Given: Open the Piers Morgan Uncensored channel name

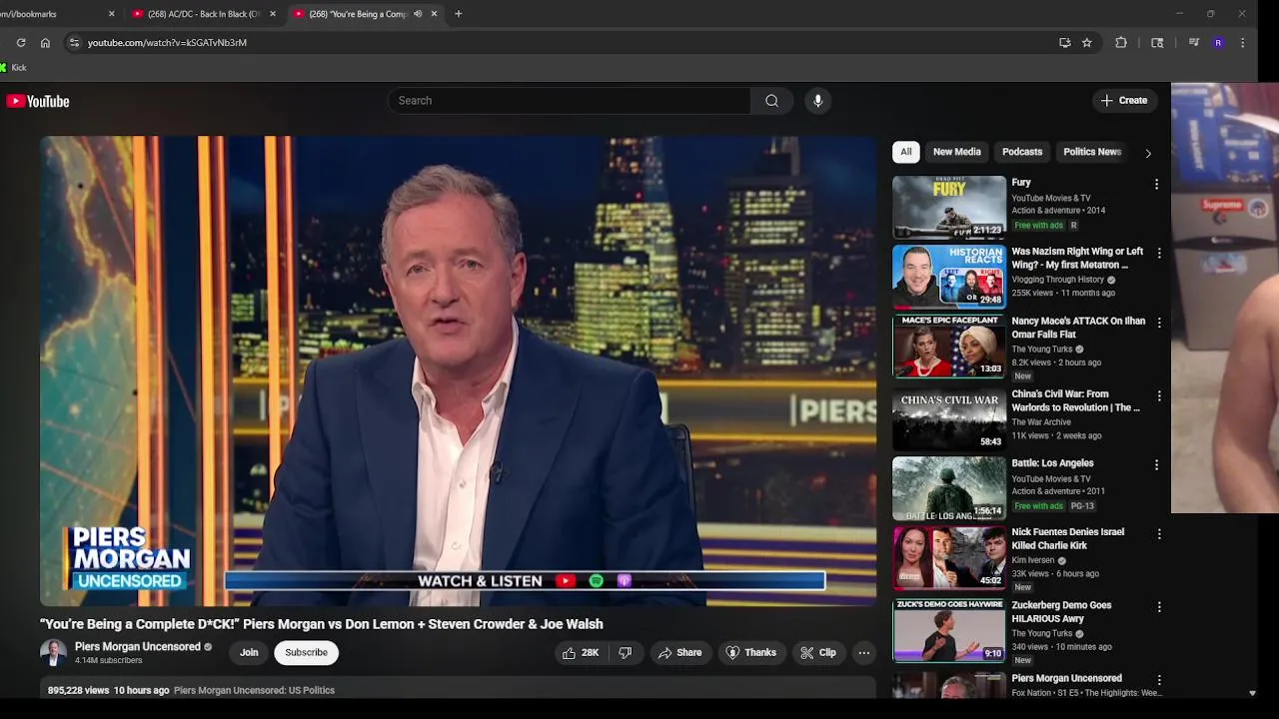Looking at the screenshot, I should pyautogui.click(x=138, y=647).
